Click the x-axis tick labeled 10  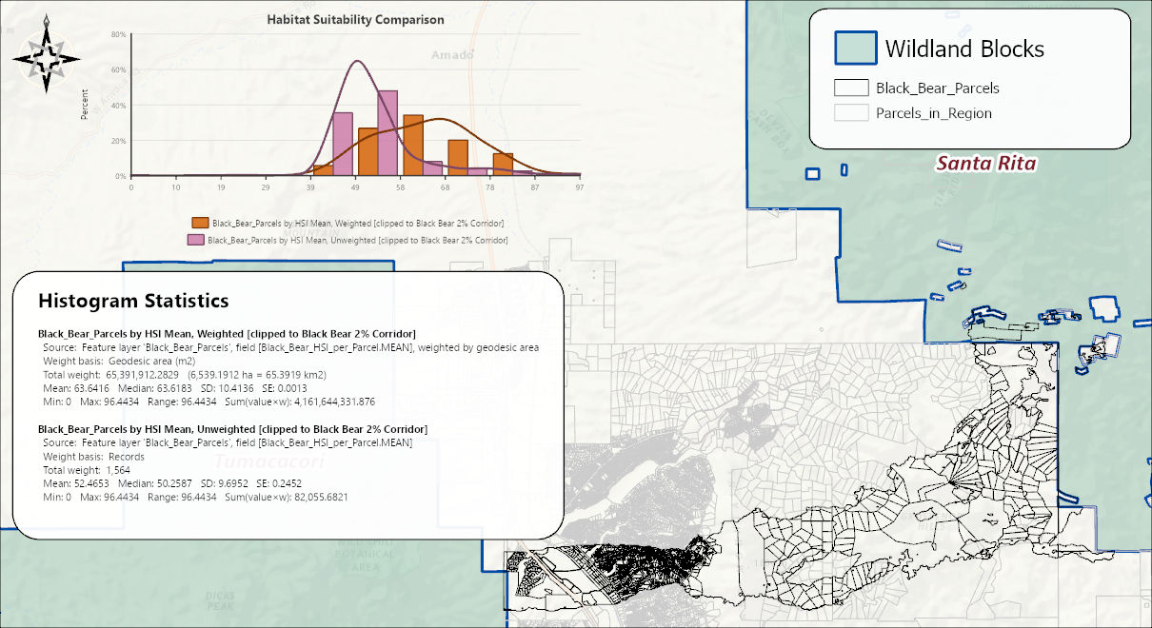pyautogui.click(x=176, y=187)
